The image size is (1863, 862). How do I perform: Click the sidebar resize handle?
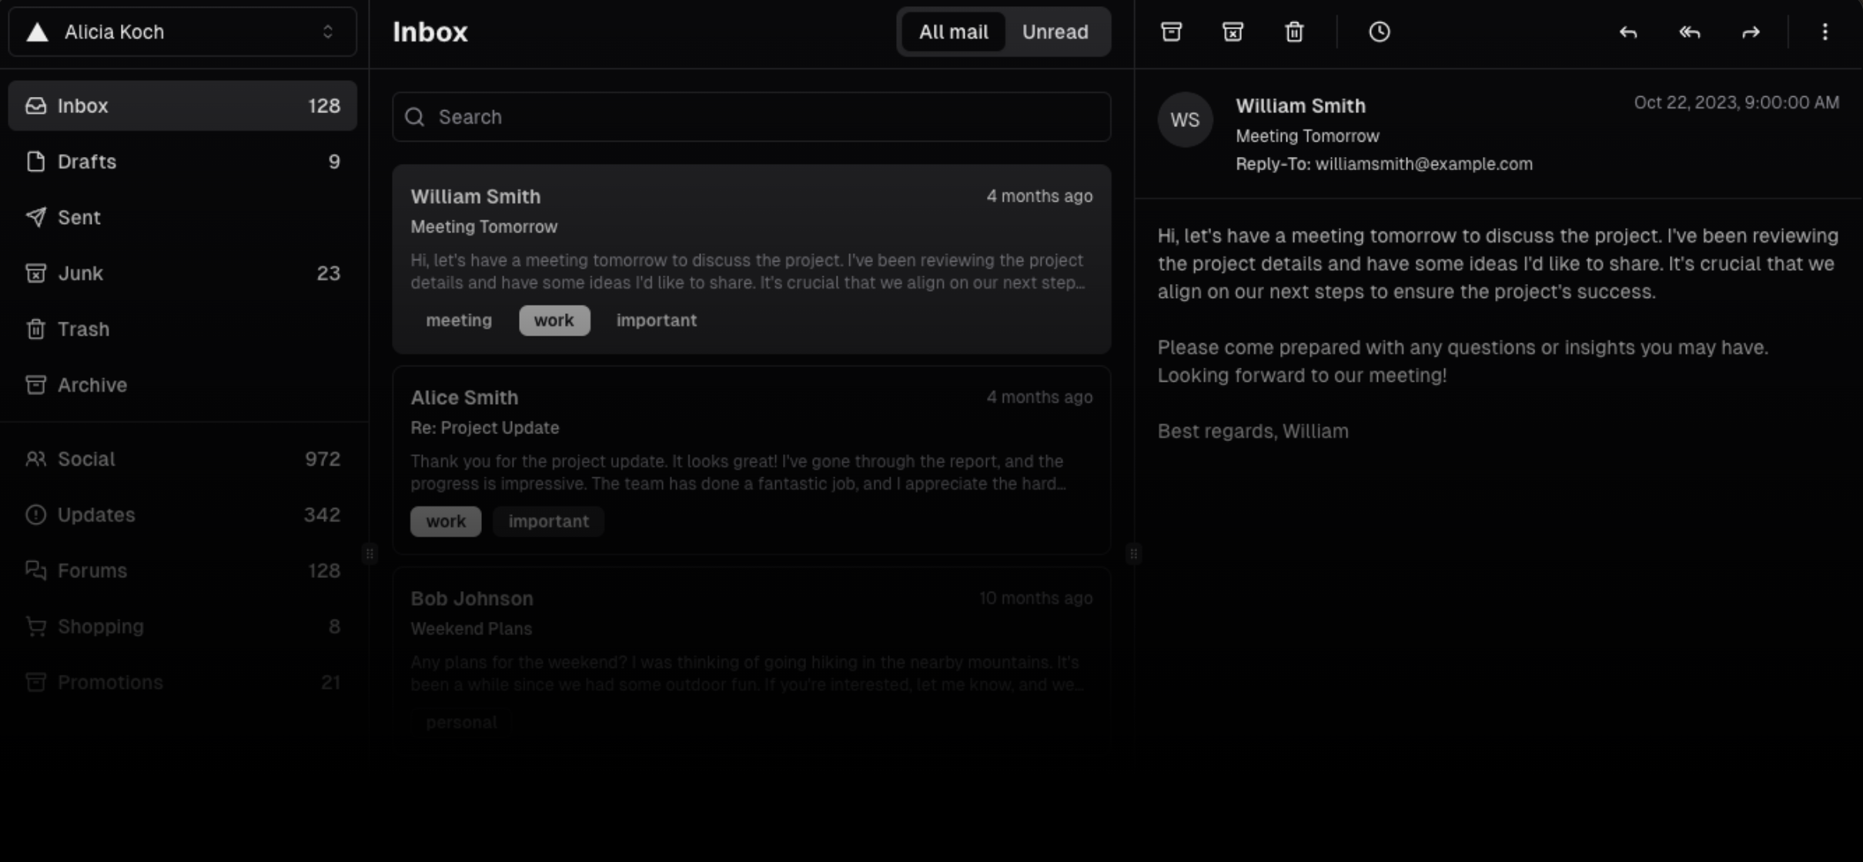(370, 553)
